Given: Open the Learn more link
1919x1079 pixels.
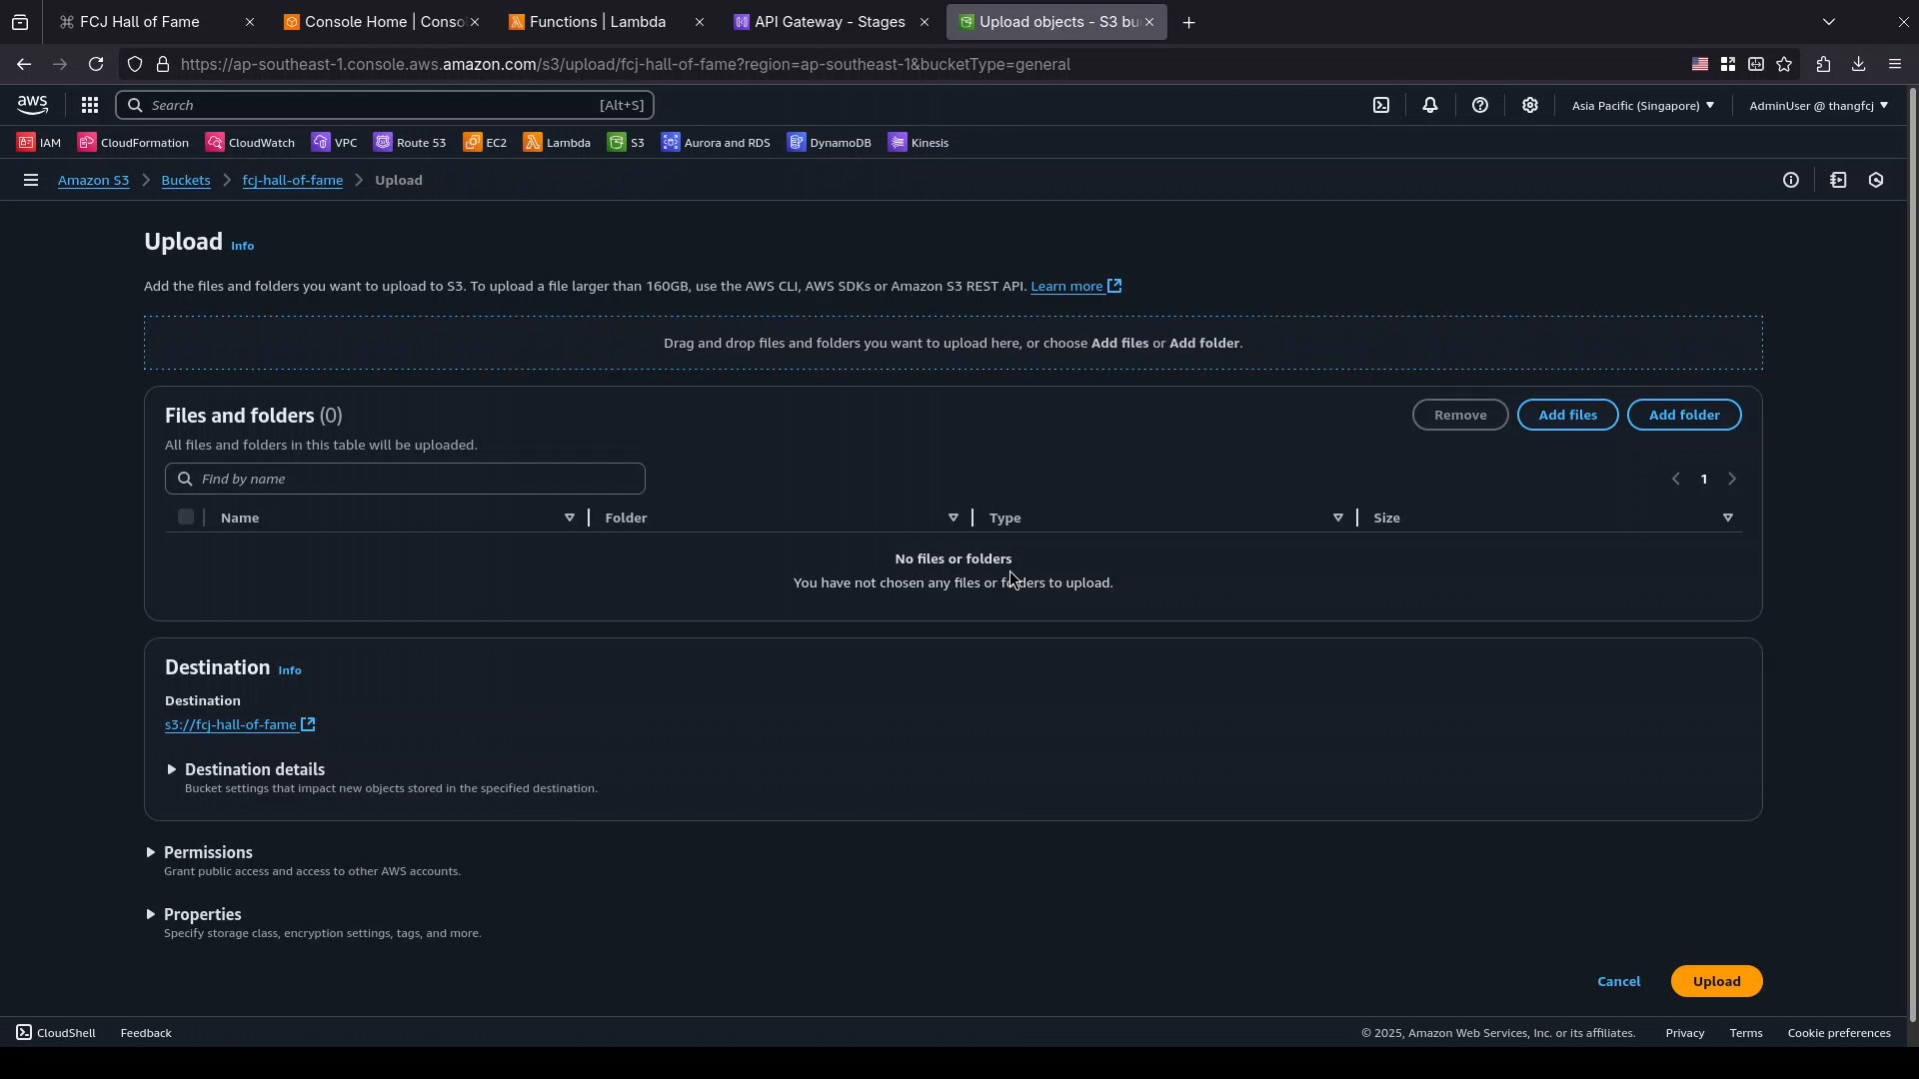Looking at the screenshot, I should pos(1076,287).
